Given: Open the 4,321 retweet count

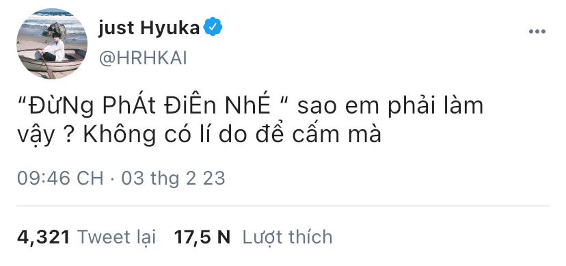Looking at the screenshot, I should 43,237.
